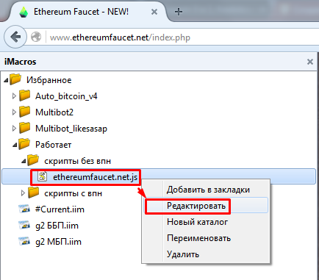The height and width of the screenshot is (280, 319).
Task: Click the browser back arrow button
Action: 15,37
